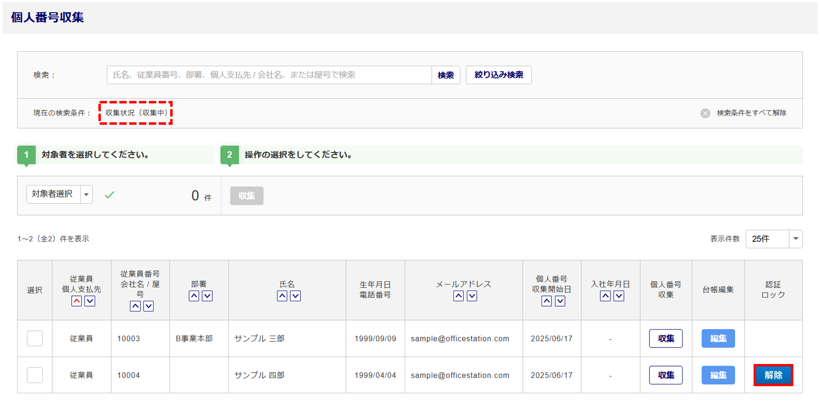The image size is (820, 403).
Task: Sort 従業員/個人支払先 column ascending
Action: tap(77, 301)
